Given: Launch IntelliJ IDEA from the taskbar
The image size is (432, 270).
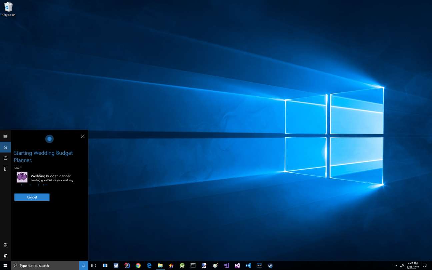Looking at the screenshot, I should pyautogui.click(x=127, y=266).
